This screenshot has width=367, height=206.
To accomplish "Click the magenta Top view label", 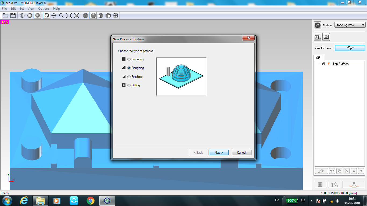I will point(5,22).
